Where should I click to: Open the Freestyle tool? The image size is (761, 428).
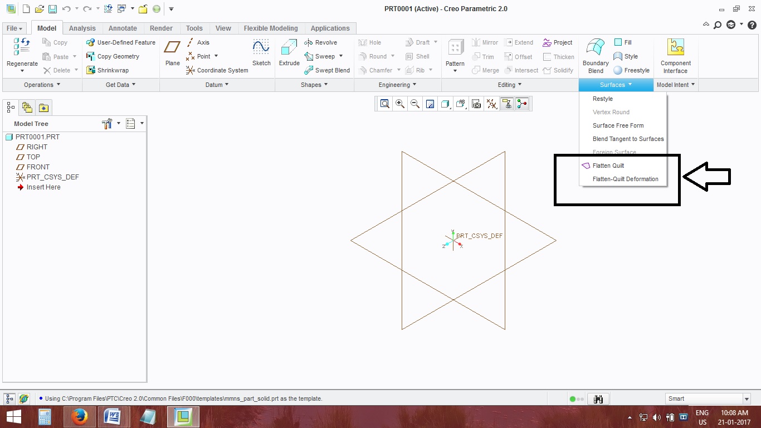[x=632, y=70]
